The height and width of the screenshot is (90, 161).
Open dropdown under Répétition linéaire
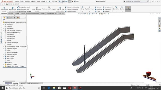click(x=90, y=11)
